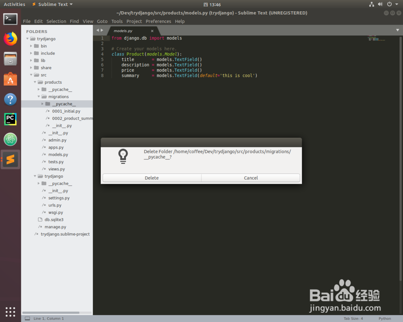The image size is (403, 322).
Task: Open the File menu
Action: (x=27, y=21)
